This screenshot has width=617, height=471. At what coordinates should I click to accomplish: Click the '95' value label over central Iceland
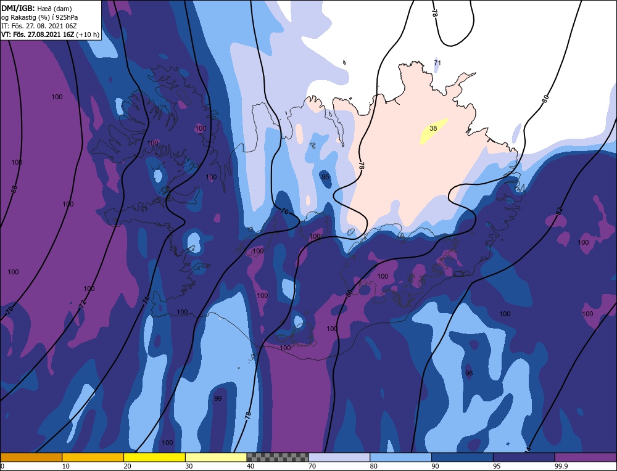click(x=325, y=177)
